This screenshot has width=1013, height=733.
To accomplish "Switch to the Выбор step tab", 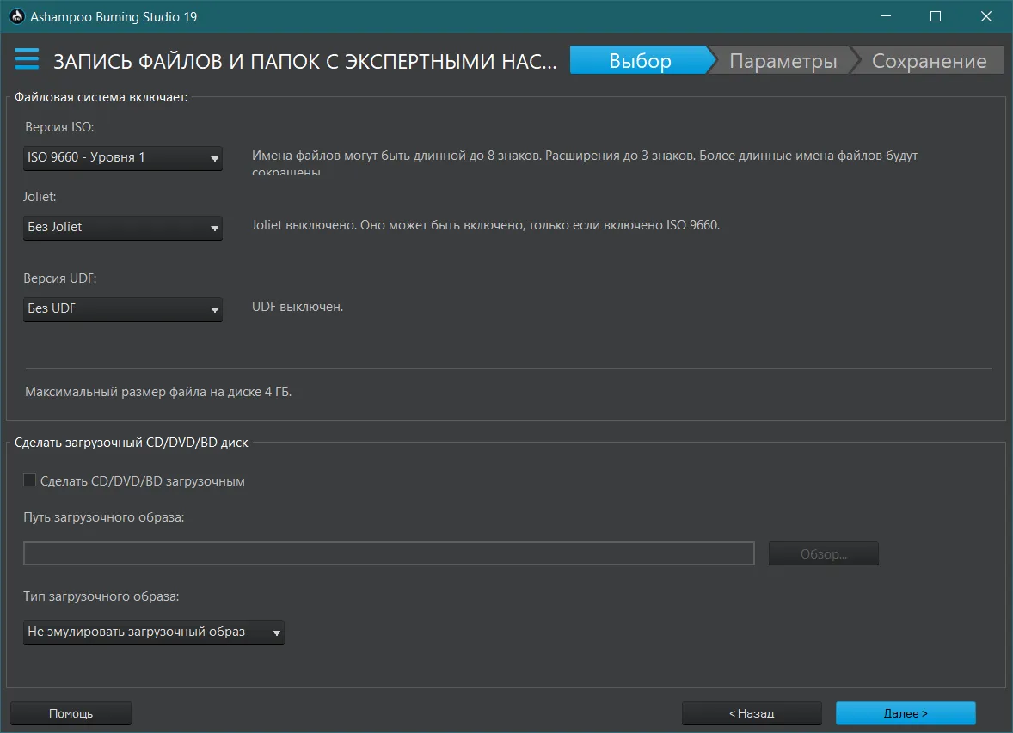I will tap(641, 60).
